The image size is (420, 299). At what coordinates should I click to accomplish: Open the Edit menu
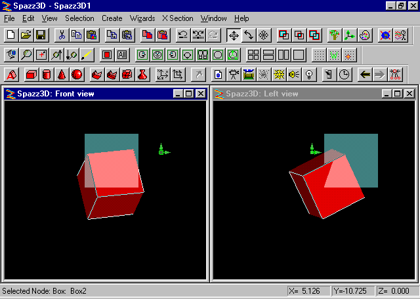(x=28, y=18)
